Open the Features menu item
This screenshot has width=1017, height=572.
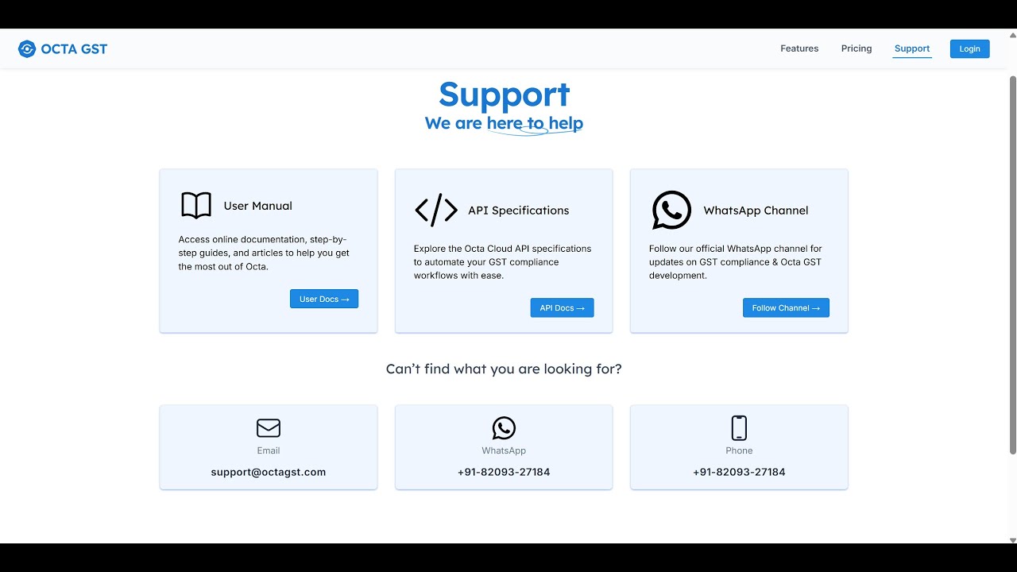tap(799, 48)
